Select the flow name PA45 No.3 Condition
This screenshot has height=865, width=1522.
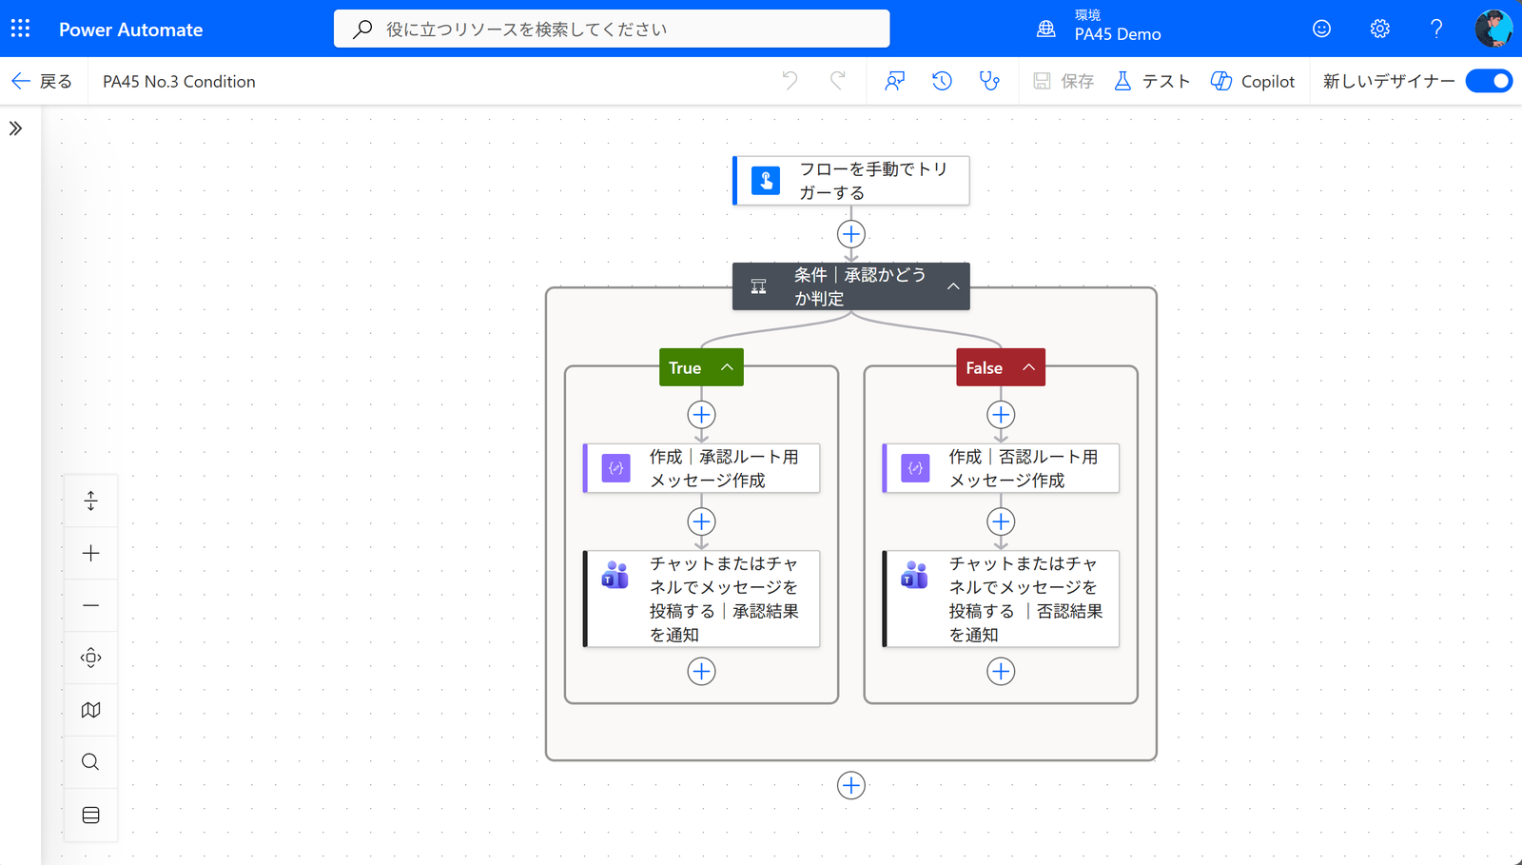pos(179,81)
